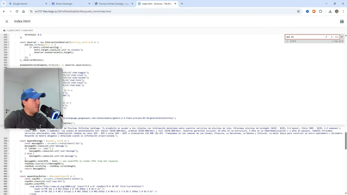The height and width of the screenshot is (195, 347).
Task: Save index.html with the disk icon
Action: click(x=342, y=21)
